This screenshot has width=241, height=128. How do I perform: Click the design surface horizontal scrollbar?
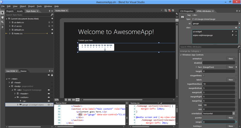pos(113,100)
